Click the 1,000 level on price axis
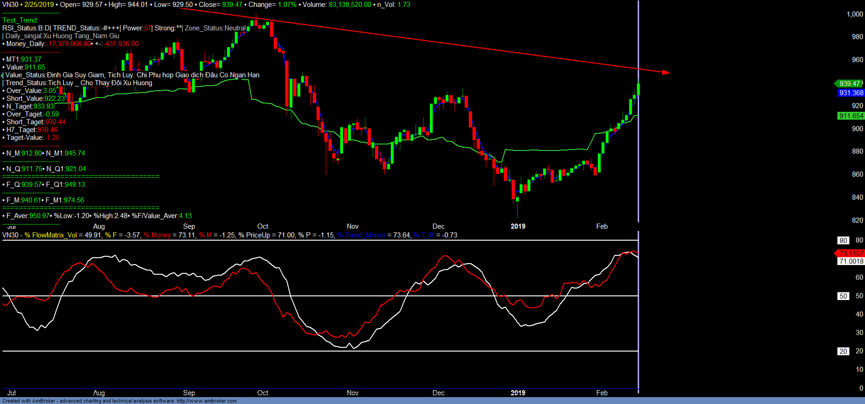This screenshot has width=865, height=404. point(854,14)
